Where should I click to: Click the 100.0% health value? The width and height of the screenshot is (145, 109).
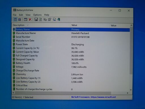(x=75, y=63)
